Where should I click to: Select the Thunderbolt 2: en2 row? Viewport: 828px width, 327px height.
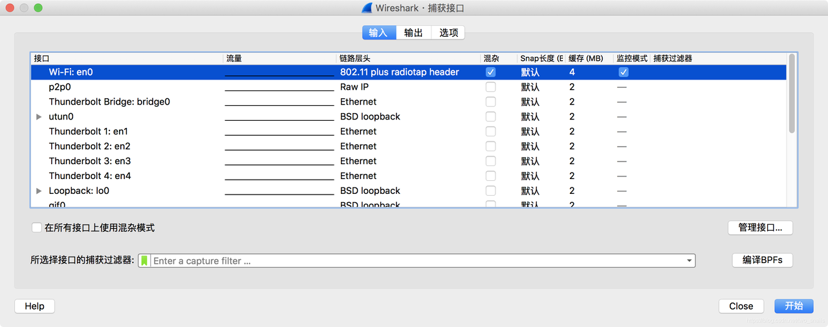pos(409,147)
